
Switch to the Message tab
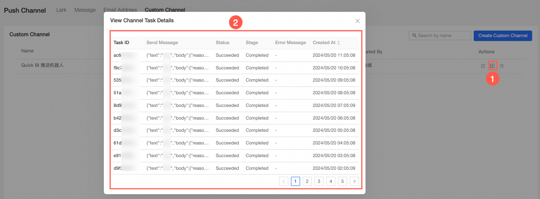point(85,10)
